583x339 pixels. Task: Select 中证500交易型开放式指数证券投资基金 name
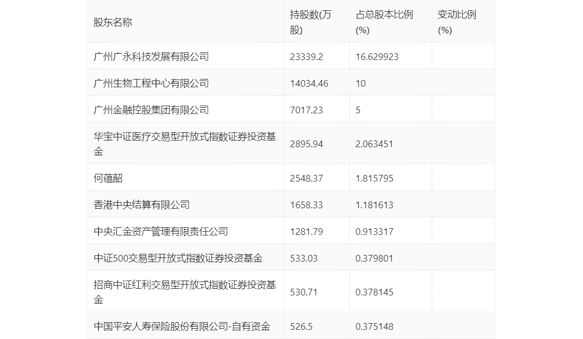[178, 258]
